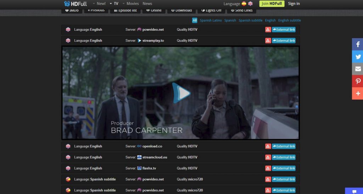Switch site language to Spanish flag
363x194 pixels.
tap(244, 4)
